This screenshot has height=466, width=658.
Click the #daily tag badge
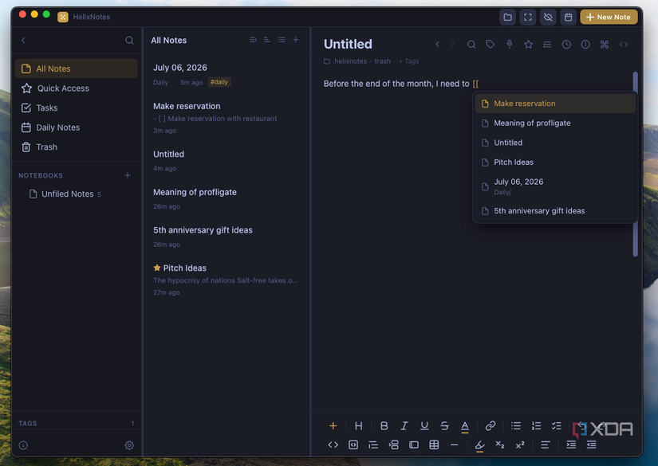click(219, 82)
